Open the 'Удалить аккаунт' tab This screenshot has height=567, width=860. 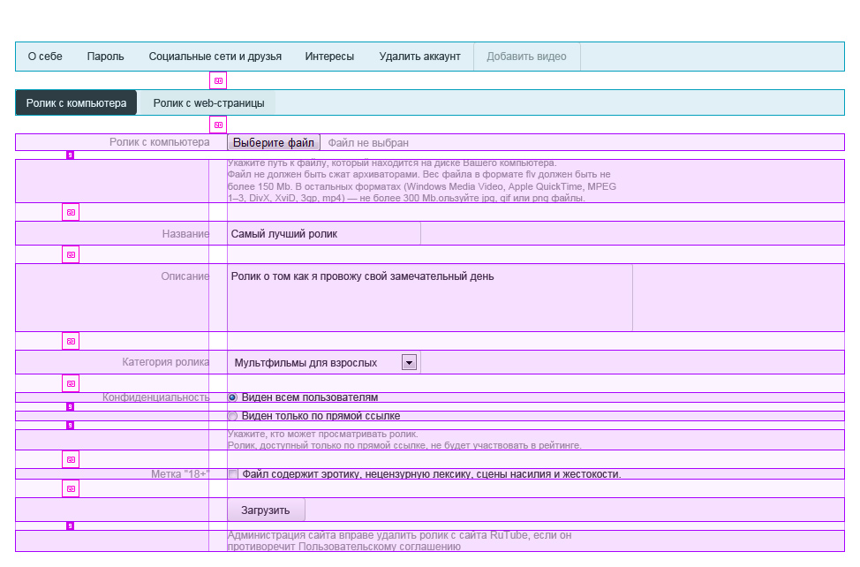pyautogui.click(x=419, y=57)
